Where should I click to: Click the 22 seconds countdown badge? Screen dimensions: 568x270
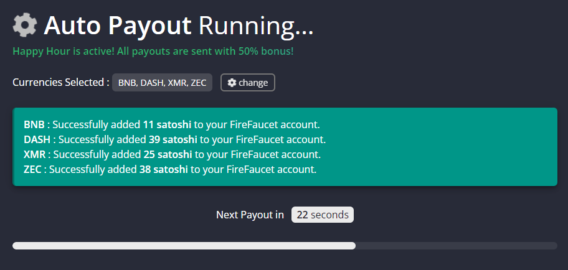pos(323,215)
